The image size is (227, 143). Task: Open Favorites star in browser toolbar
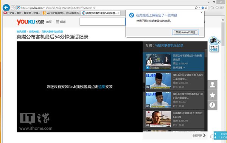(x=217, y=8)
